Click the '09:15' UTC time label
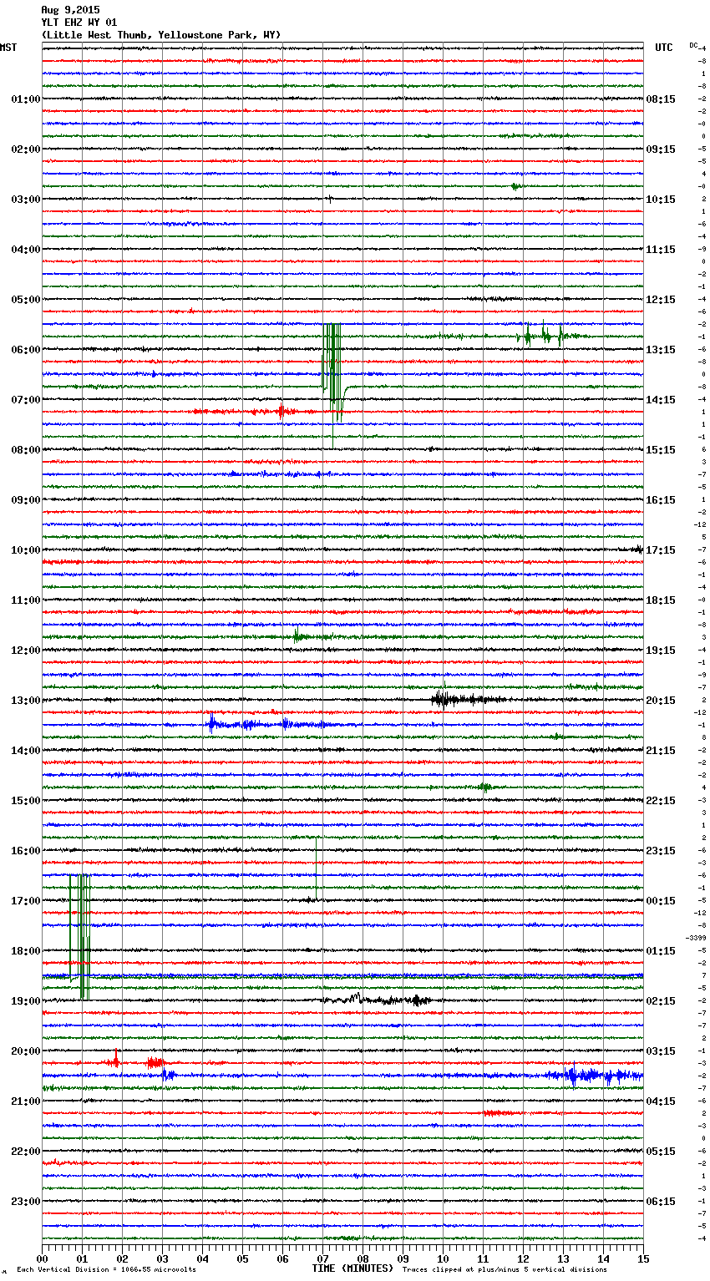710x1281 pixels. 661,149
